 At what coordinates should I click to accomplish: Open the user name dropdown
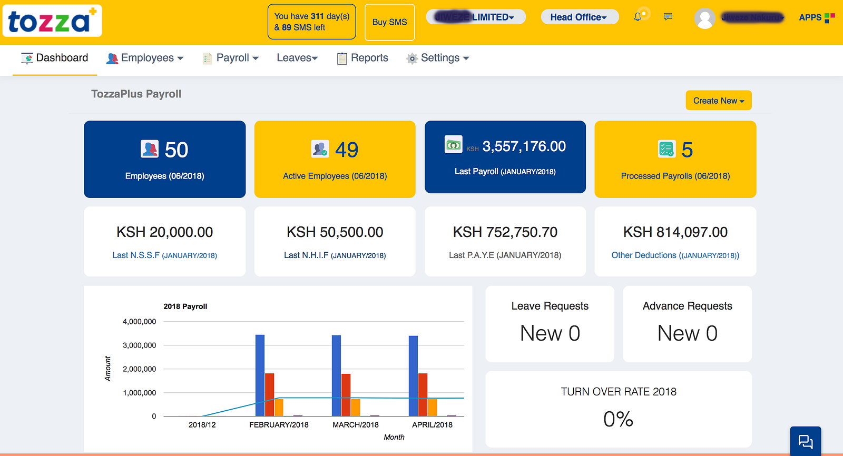click(x=753, y=17)
